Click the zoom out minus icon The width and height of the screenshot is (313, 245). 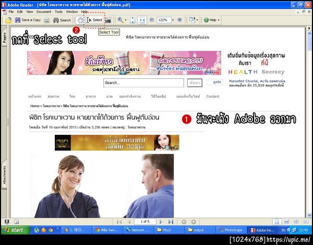pos(152,20)
